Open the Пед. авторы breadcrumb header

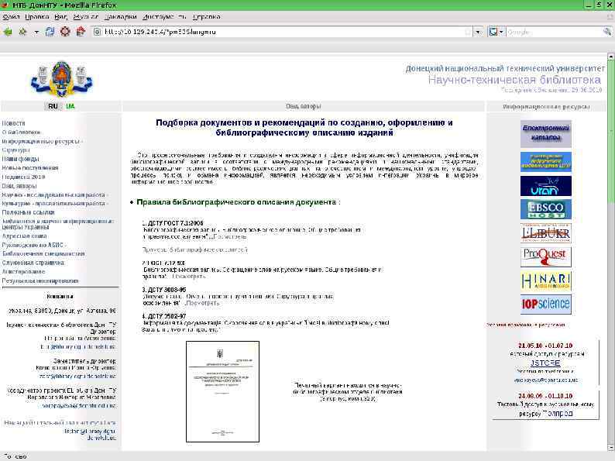click(x=304, y=106)
